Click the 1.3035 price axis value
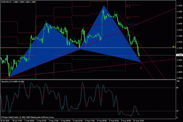The image size is (183, 122). pos(179,66)
